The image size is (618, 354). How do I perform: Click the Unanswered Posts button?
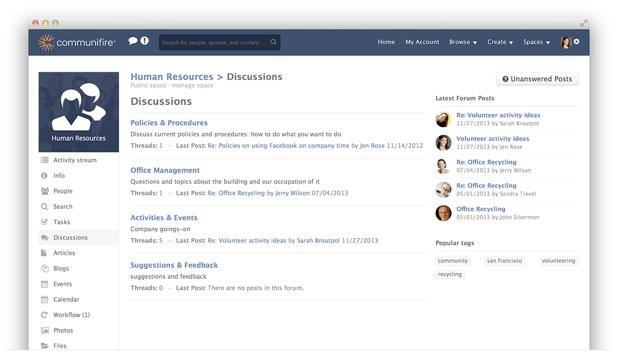tap(537, 79)
